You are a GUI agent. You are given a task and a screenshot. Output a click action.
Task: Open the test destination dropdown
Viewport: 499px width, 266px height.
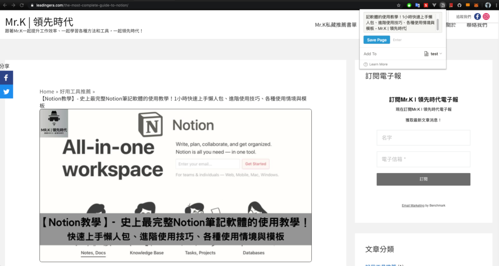pyautogui.click(x=433, y=54)
